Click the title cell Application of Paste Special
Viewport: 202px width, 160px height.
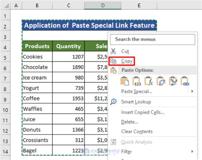tap(89, 25)
